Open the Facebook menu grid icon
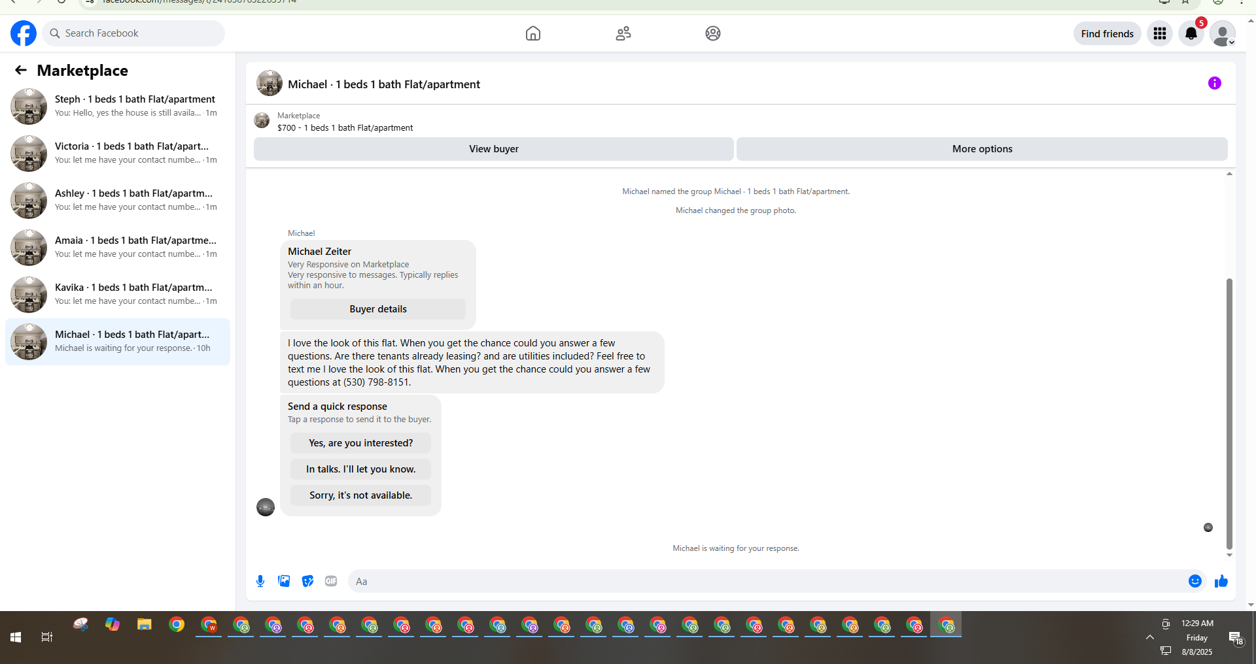 pos(1160,33)
